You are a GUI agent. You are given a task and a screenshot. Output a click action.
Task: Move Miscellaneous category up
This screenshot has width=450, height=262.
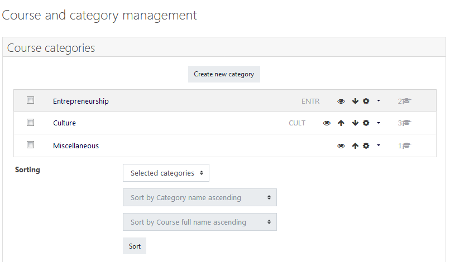(x=355, y=146)
